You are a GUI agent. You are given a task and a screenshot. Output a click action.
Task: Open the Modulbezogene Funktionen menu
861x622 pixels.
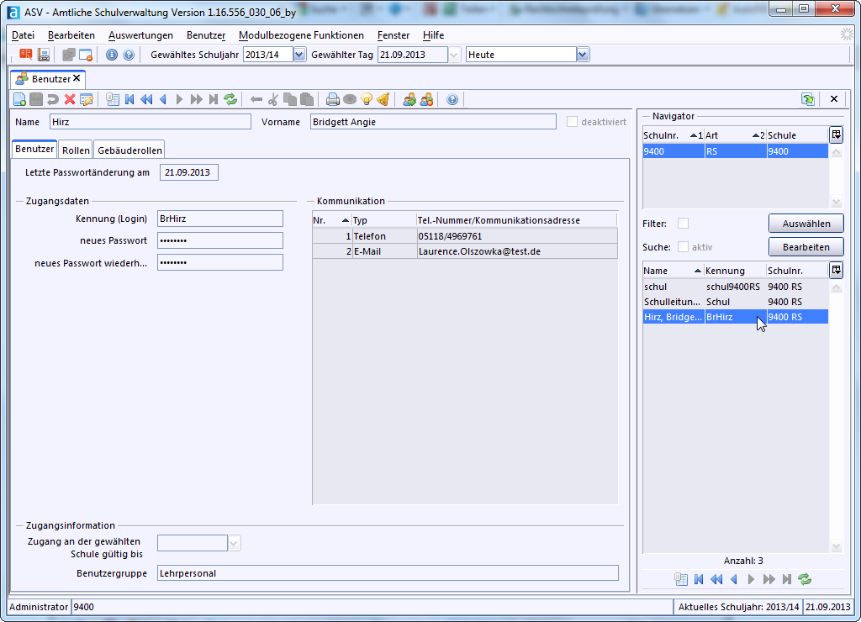click(x=302, y=35)
